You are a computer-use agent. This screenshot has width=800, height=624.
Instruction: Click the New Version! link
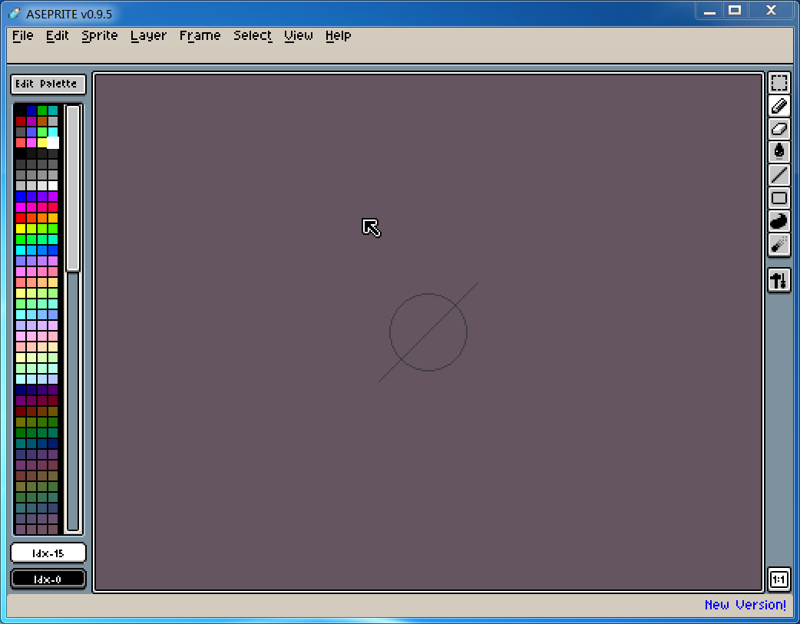coord(745,605)
